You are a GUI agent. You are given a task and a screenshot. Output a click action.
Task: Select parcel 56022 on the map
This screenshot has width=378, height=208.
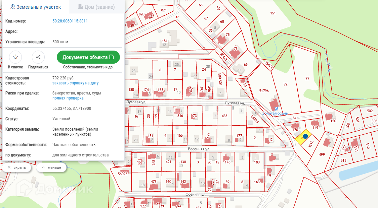(122, 174)
